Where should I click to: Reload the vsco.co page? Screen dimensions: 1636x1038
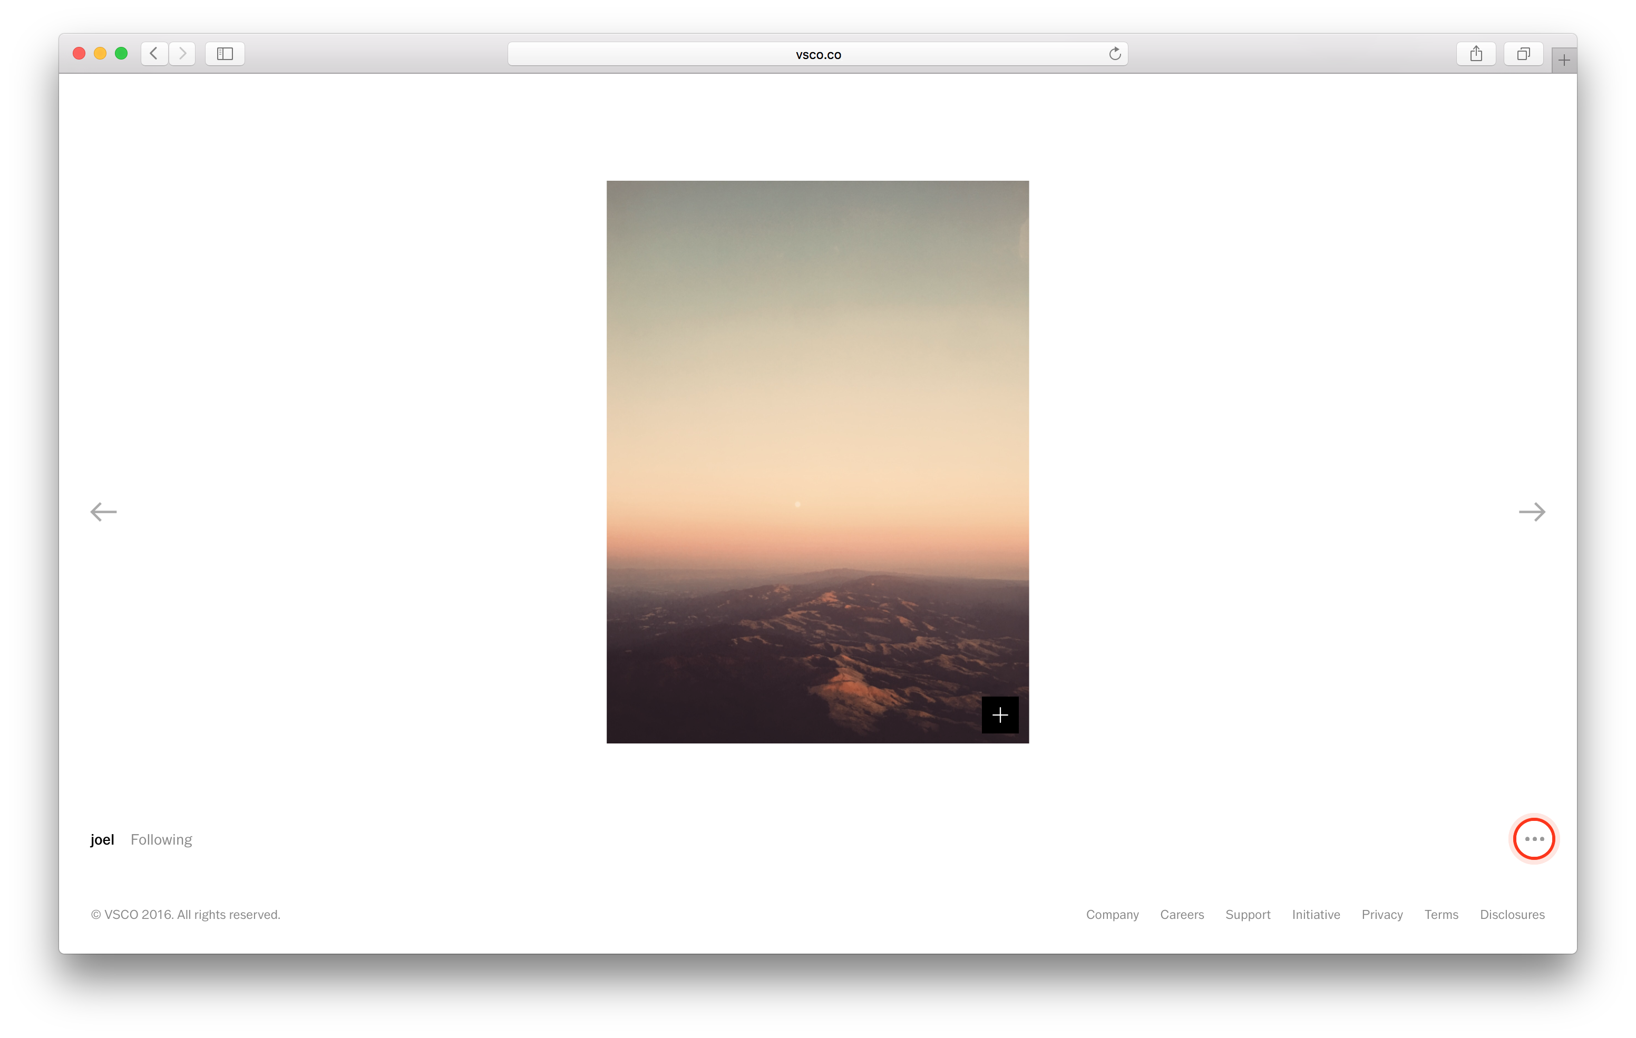point(1114,54)
